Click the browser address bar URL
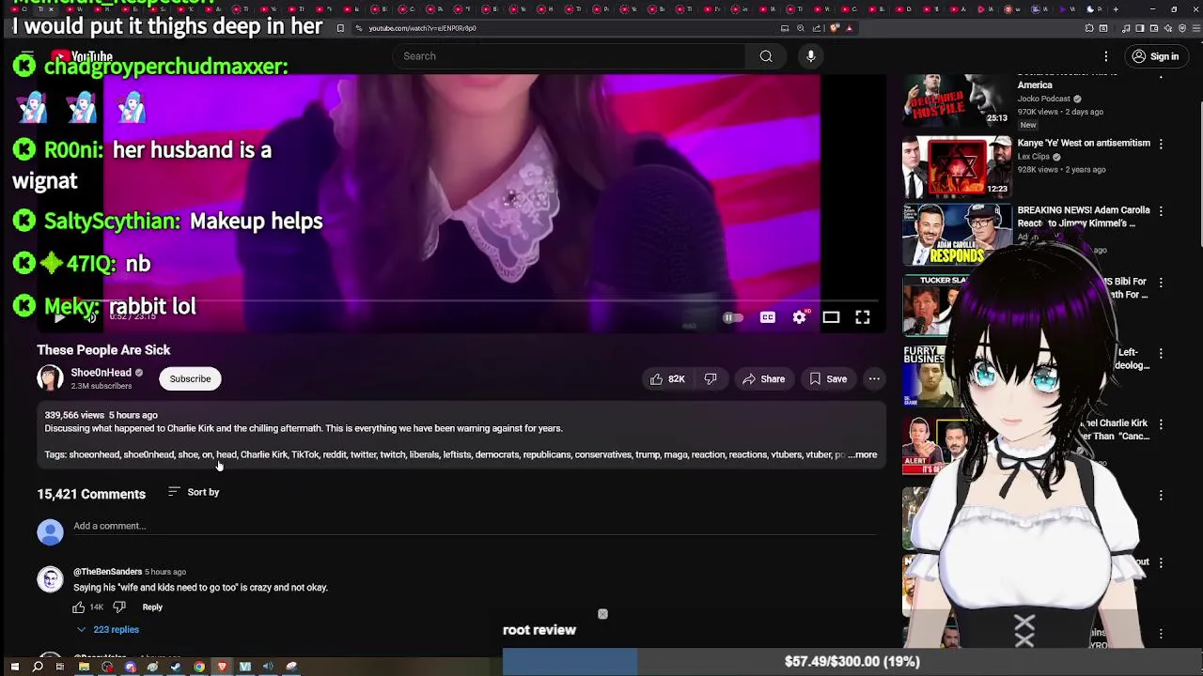Viewport: 1203px width, 676px height. (x=422, y=28)
